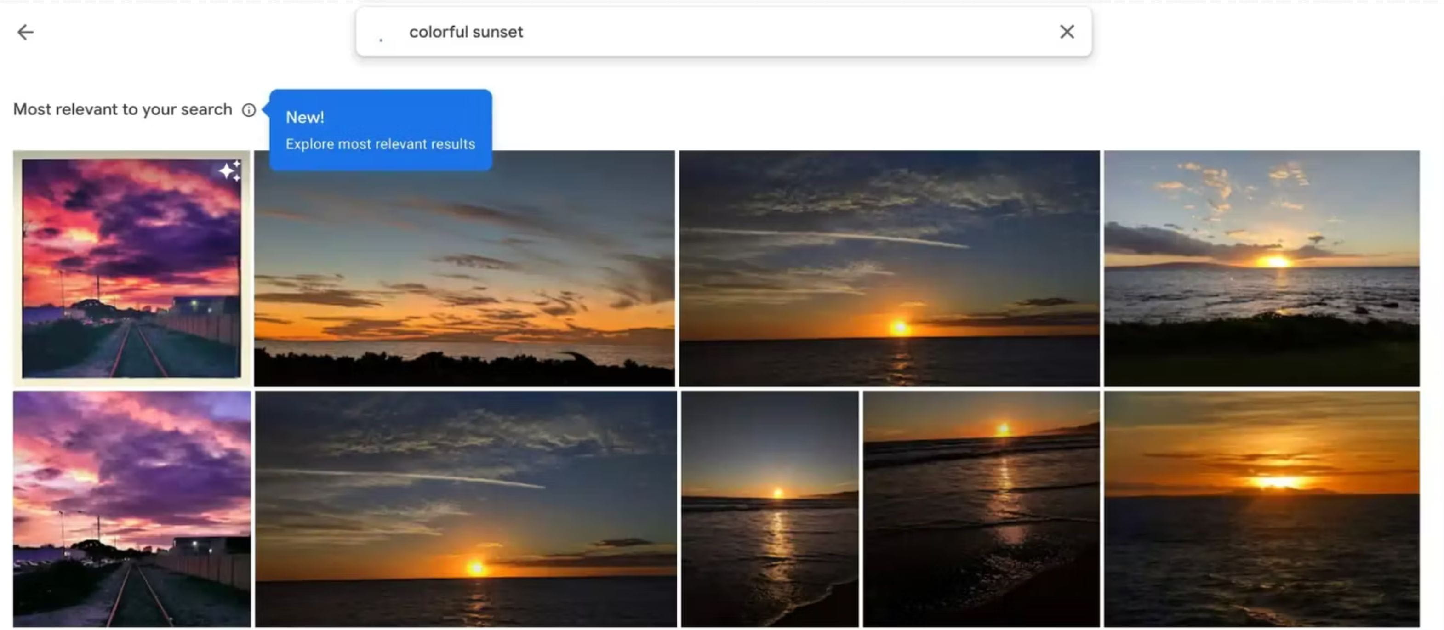Viewport: 1444px width, 630px height.
Task: Click the "Most relevant to your search" heading
Action: coord(123,109)
